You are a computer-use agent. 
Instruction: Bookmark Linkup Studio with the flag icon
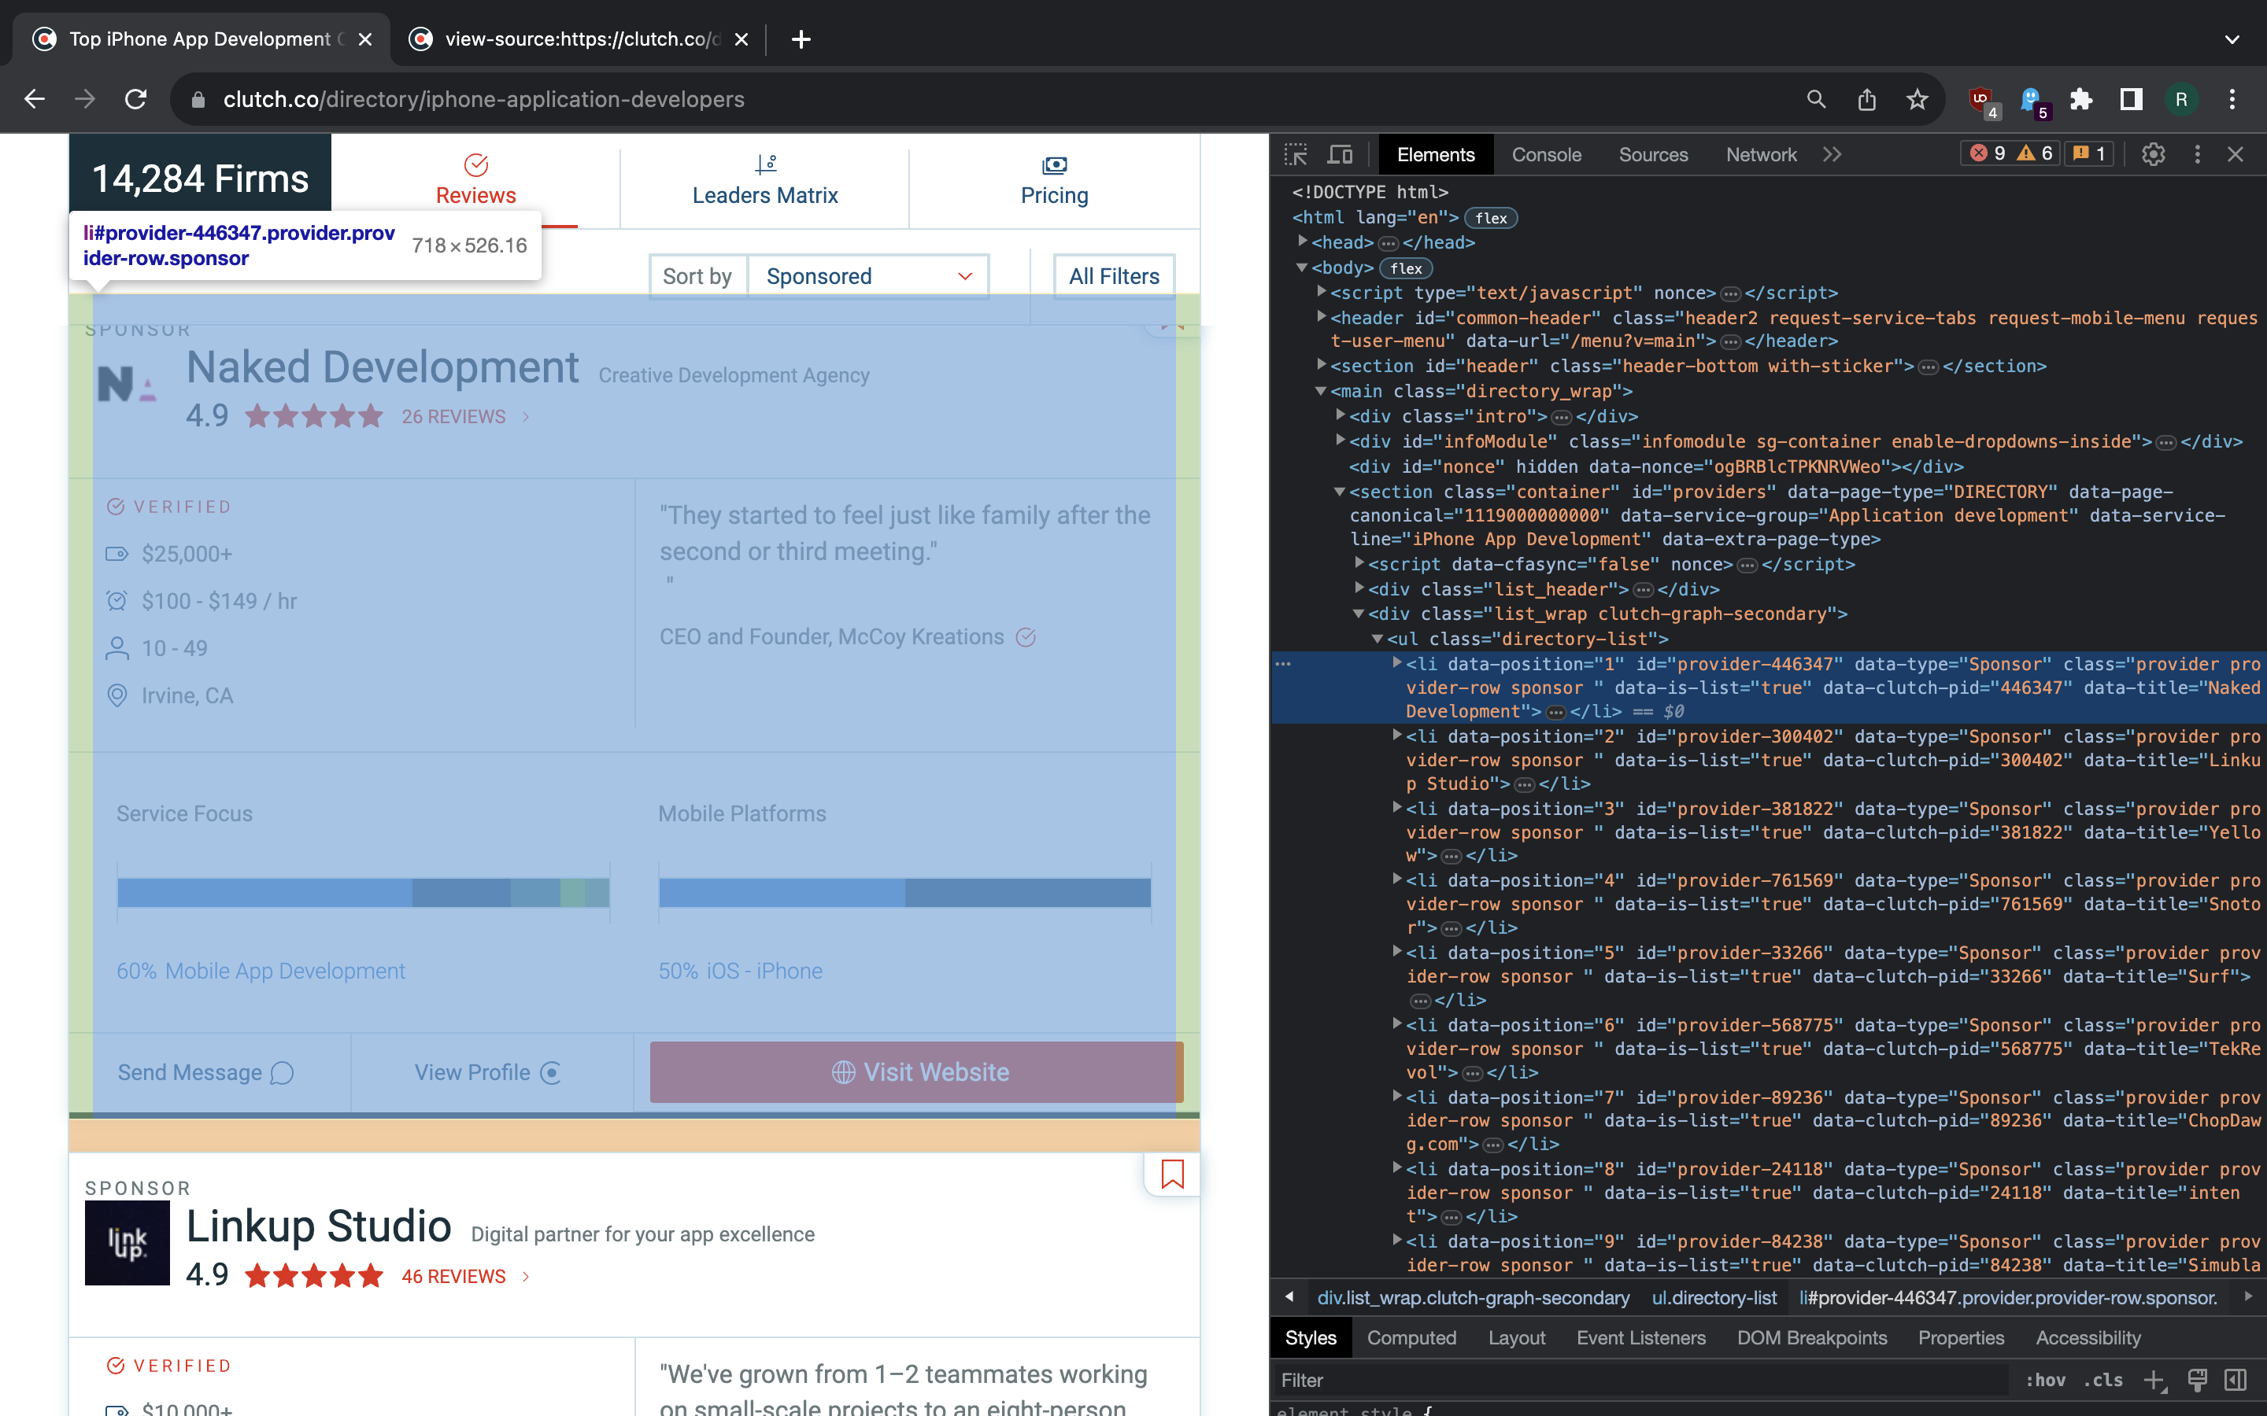coord(1172,1174)
